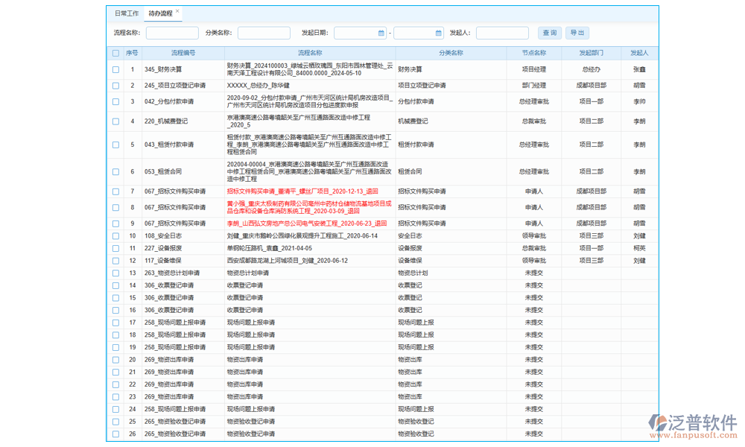Click the 查询 search button

pyautogui.click(x=549, y=33)
